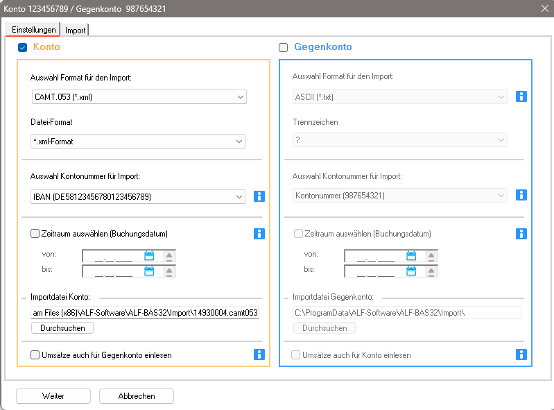Click the Weiter button
The image size is (554, 410).
[53, 396]
